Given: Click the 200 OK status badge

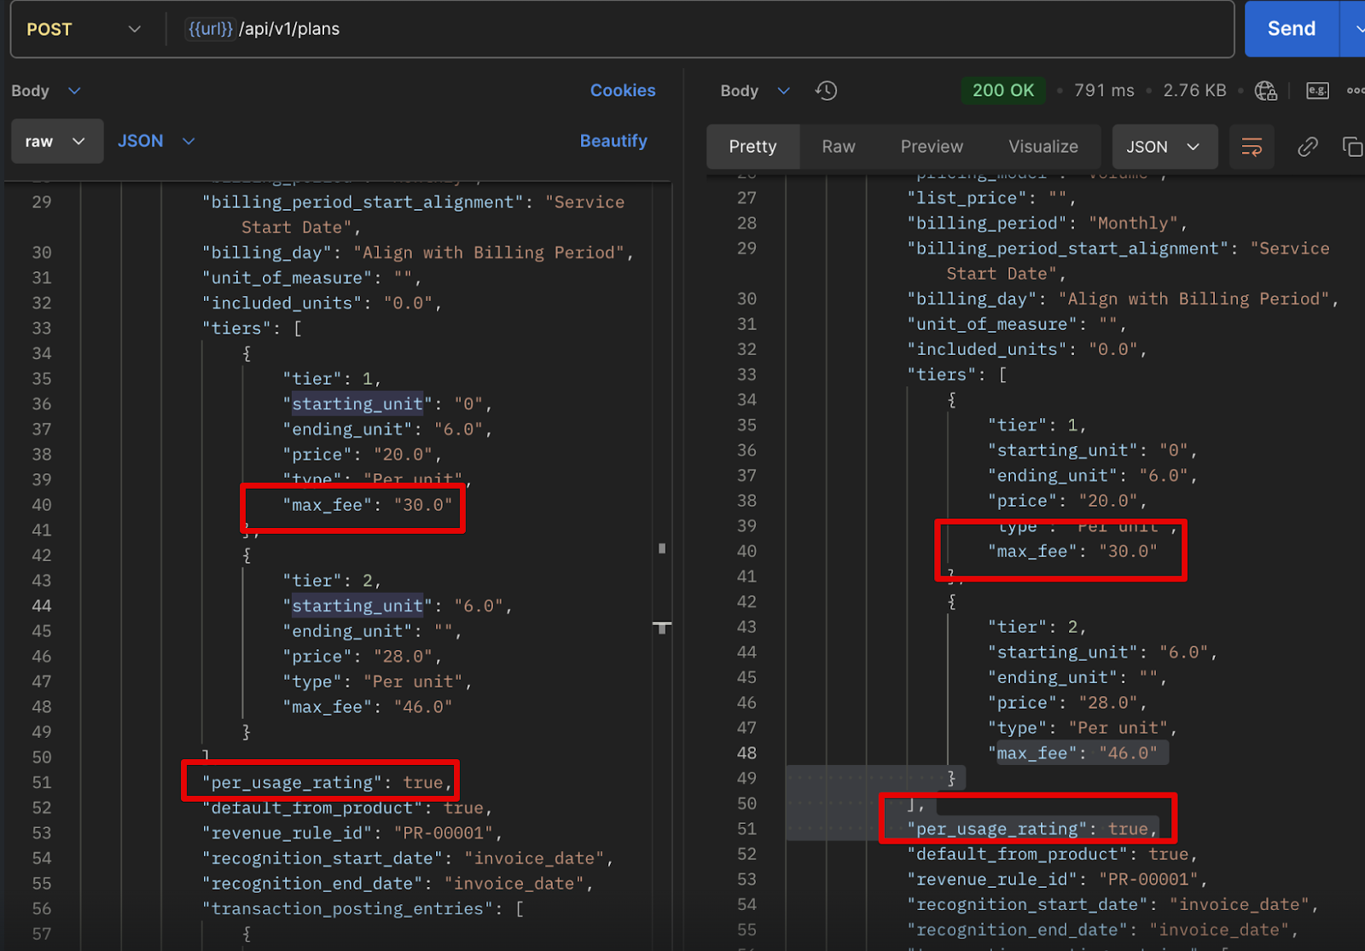Looking at the screenshot, I should tap(1003, 90).
